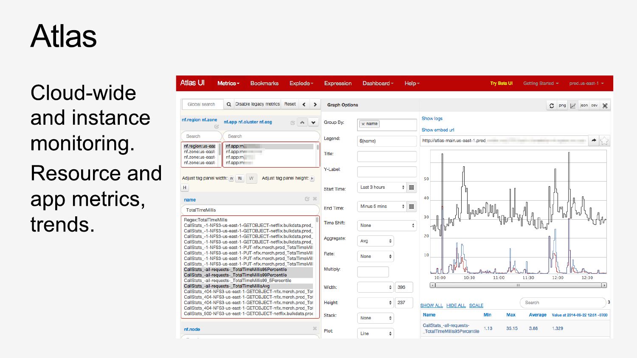Click the graph's horizontal time range scrollbar
The height and width of the screenshot is (358, 637).
click(x=518, y=285)
